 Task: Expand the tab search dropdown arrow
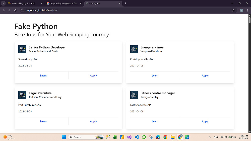coord(3,3)
